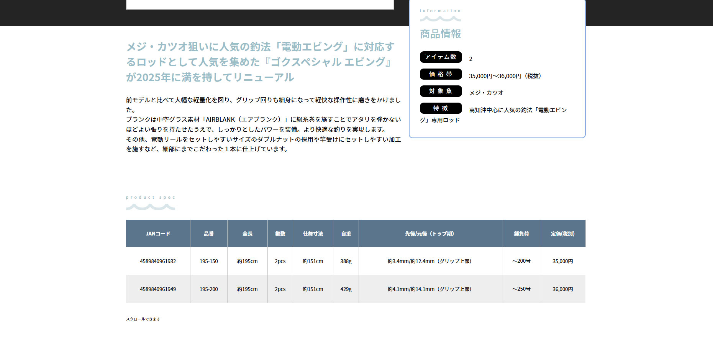Image resolution: width=713 pixels, height=345 pixels.
Task: Select the 対象魚 label badge
Action: (441, 91)
